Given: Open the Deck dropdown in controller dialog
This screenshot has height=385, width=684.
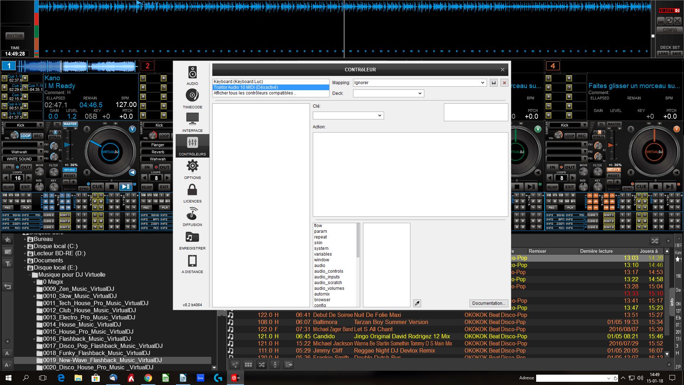Looking at the screenshot, I should point(388,93).
